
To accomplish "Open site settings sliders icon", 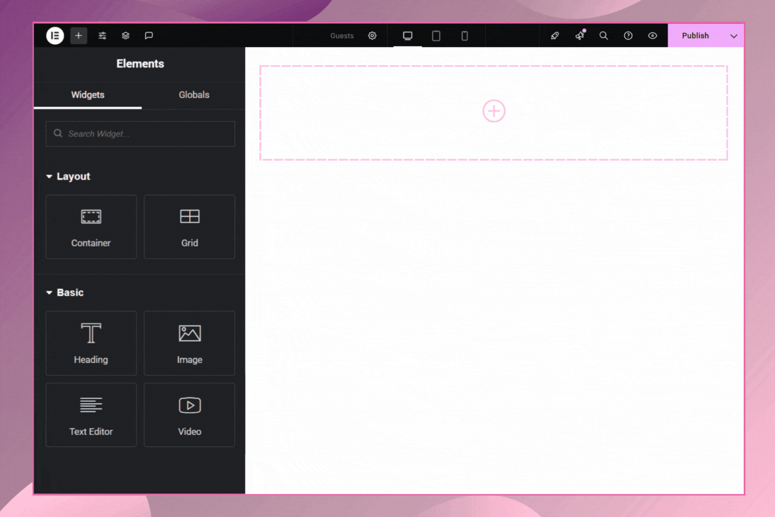I will [102, 36].
